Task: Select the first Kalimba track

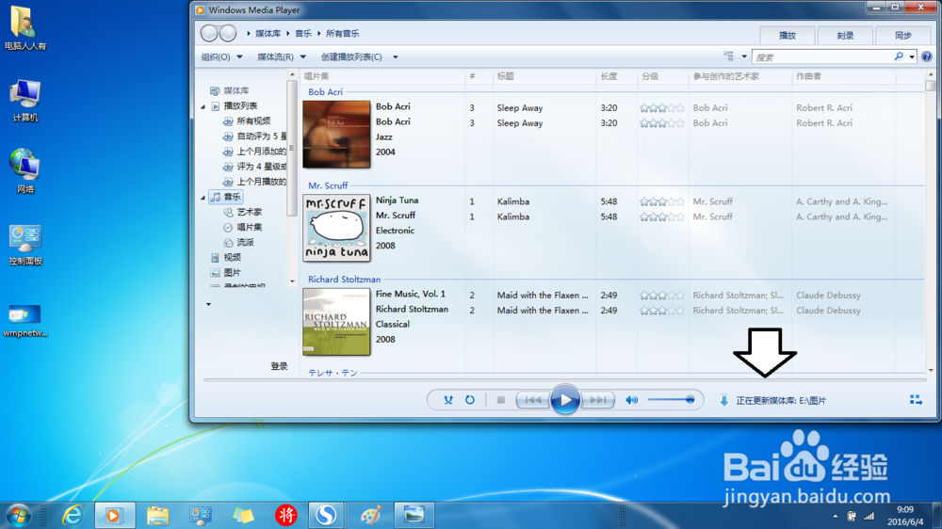Action: pyautogui.click(x=513, y=201)
